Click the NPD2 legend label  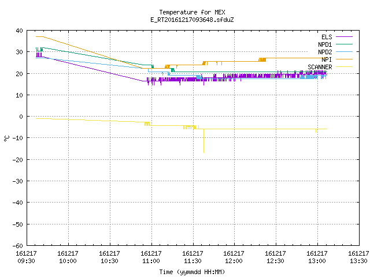pos(325,52)
